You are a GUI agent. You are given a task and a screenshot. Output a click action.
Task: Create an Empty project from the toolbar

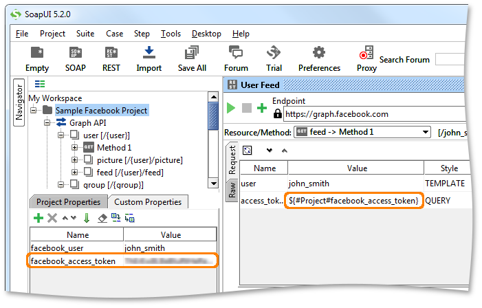point(37,59)
